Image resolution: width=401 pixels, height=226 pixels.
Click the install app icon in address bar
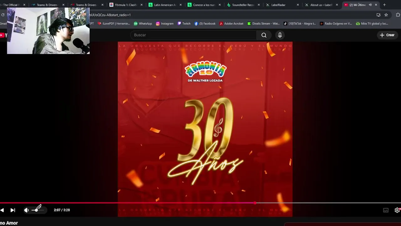[x=378, y=15]
